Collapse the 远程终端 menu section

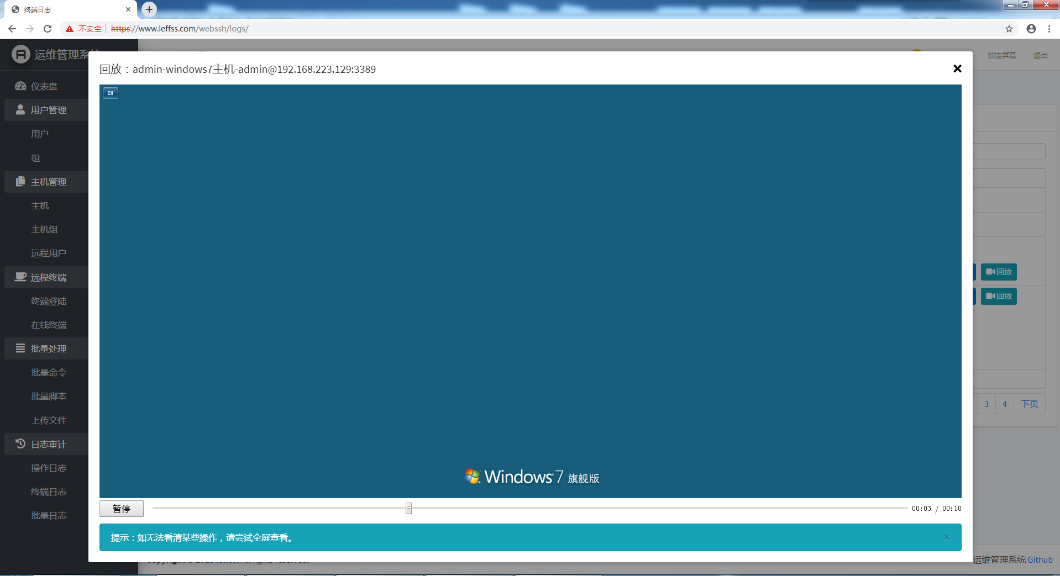(x=46, y=277)
